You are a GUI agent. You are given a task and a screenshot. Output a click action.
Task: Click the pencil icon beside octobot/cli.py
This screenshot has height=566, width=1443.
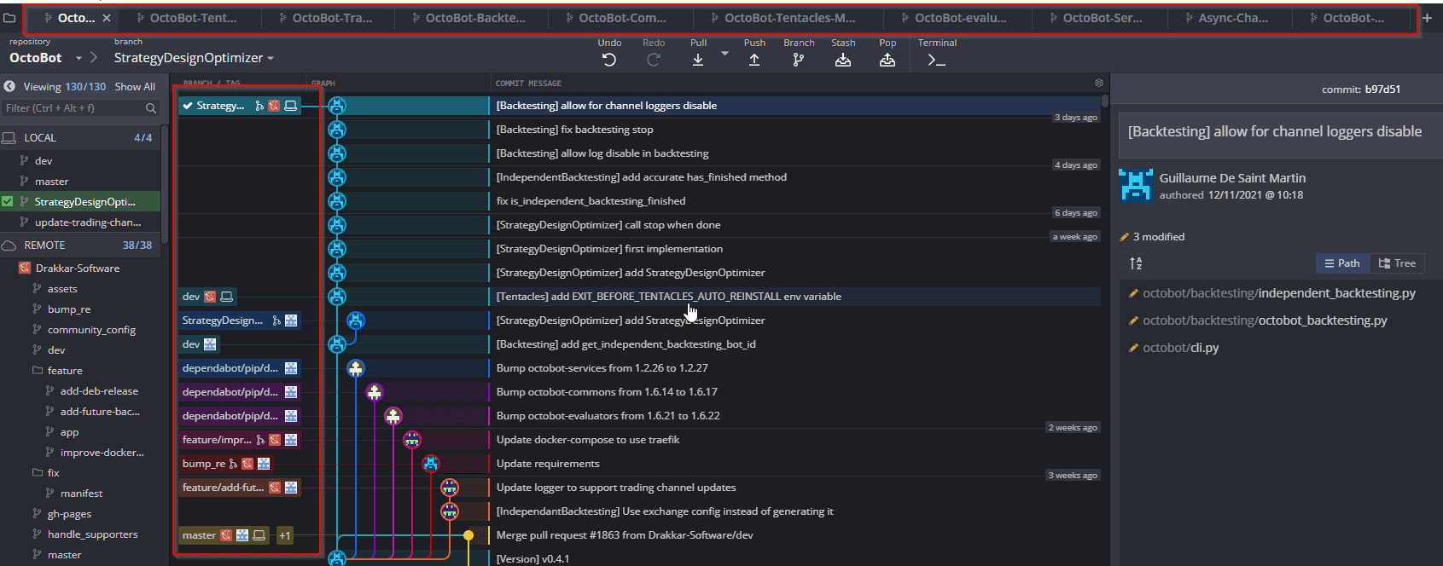click(1133, 348)
